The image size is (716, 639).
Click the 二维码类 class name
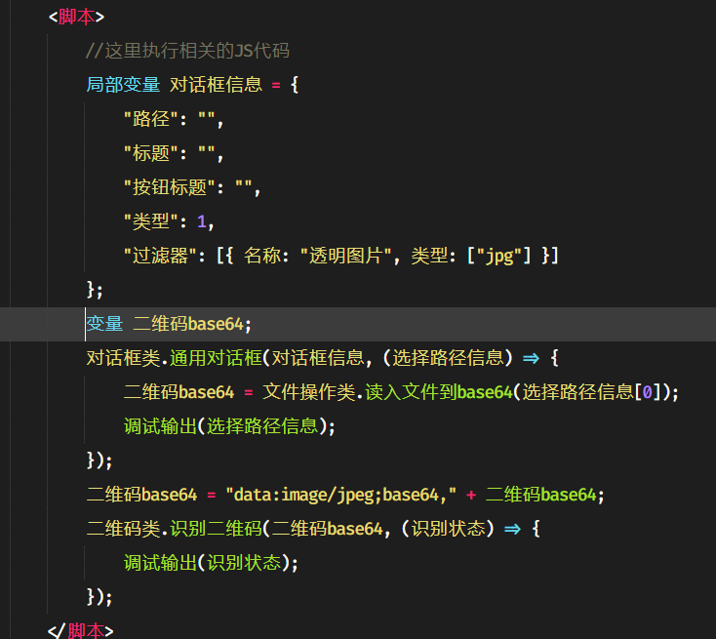coord(123,529)
